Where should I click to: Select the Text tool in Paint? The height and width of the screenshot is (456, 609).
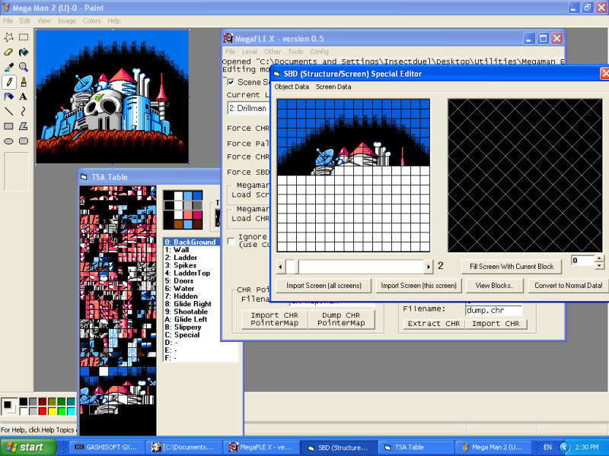[x=24, y=97]
